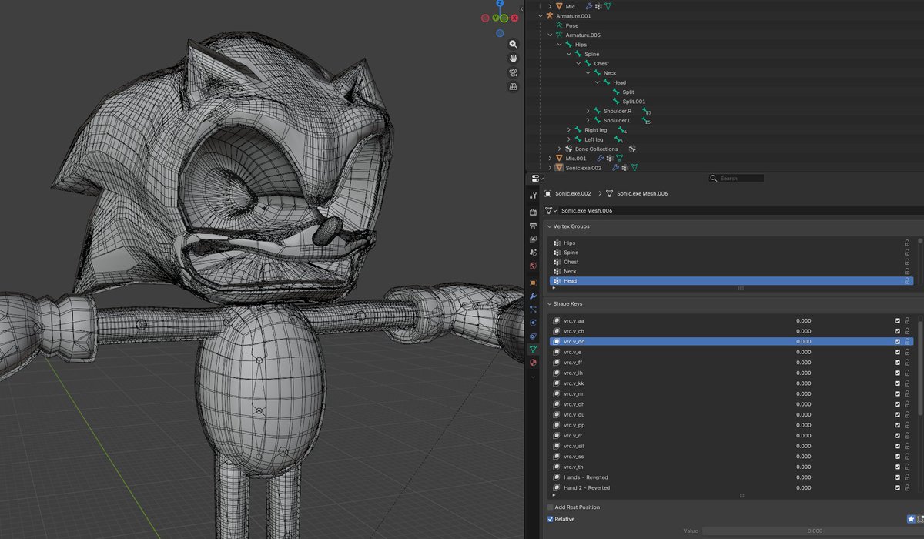This screenshot has width=924, height=539.
Task: Uncheck the Hands - Reverted shape key checkbox
Action: pos(897,477)
